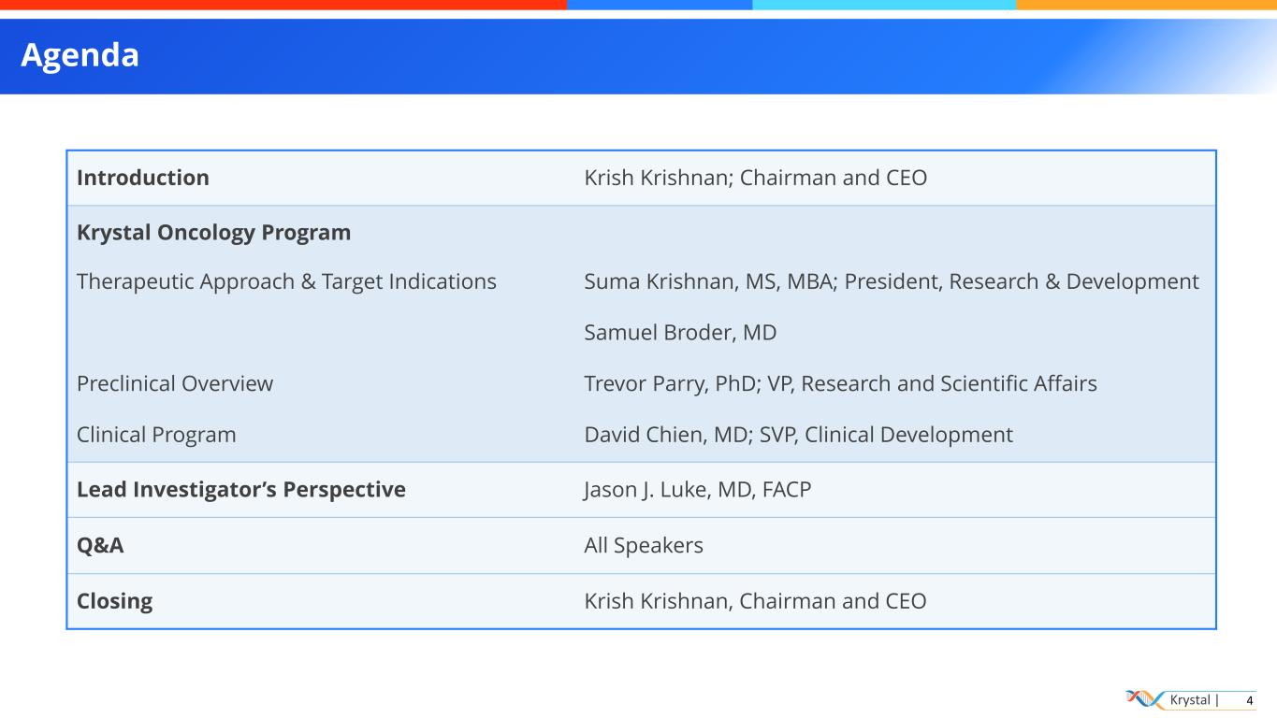Select the Agenda slide title
Viewport: 1277px width, 718px height.
tap(80, 55)
